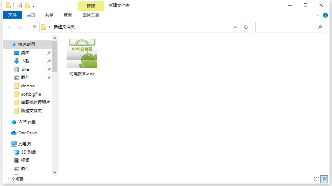Screen dimensions: 332x186
Task: Go back with the left arrow
Action: pos(9,27)
